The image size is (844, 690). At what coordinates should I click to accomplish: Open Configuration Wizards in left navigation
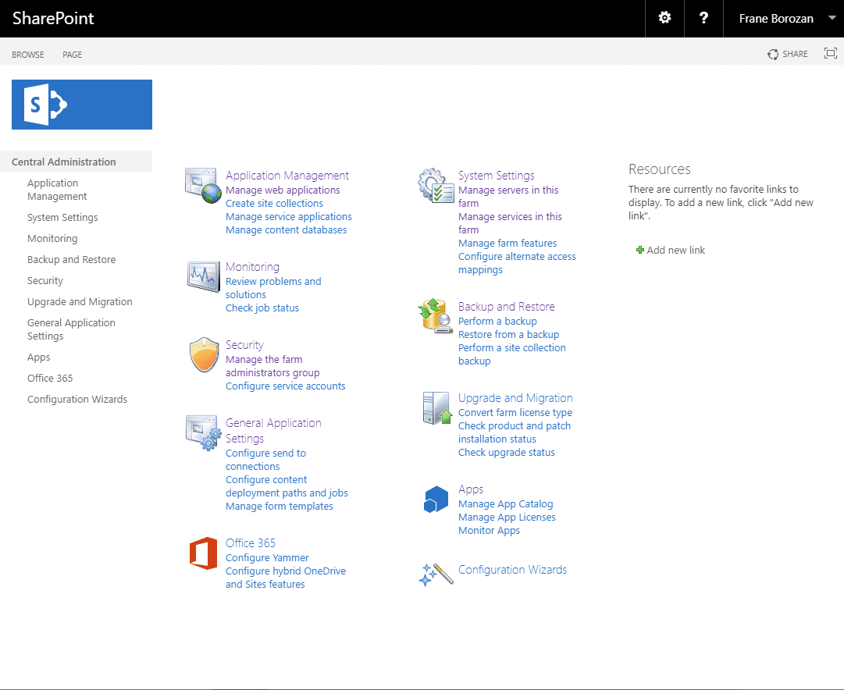coord(77,399)
